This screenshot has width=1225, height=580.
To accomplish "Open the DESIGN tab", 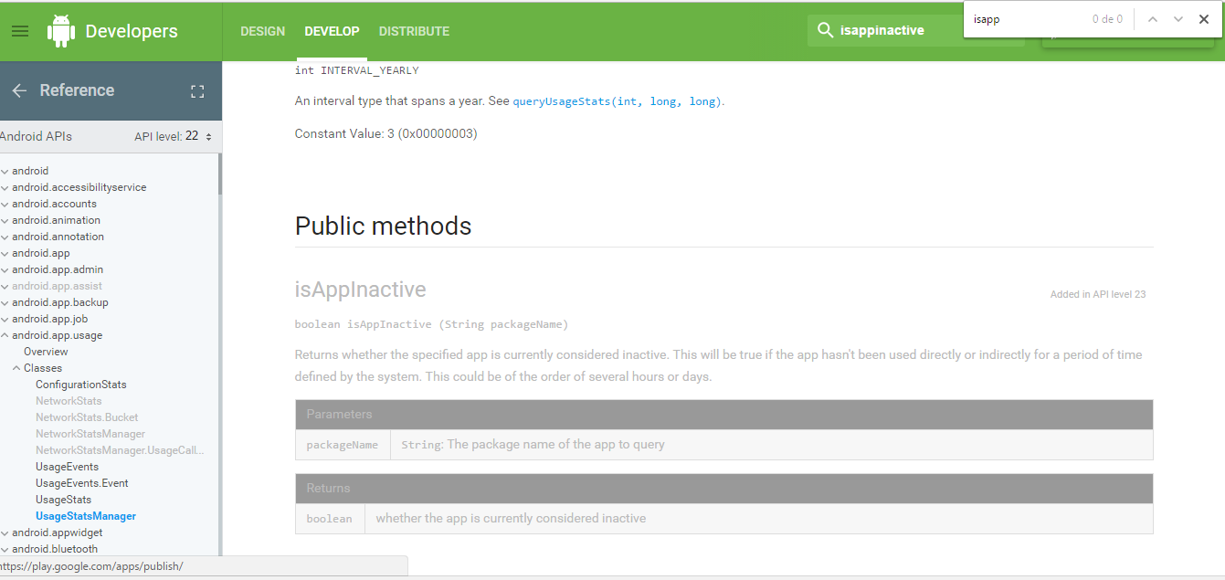I will (263, 31).
